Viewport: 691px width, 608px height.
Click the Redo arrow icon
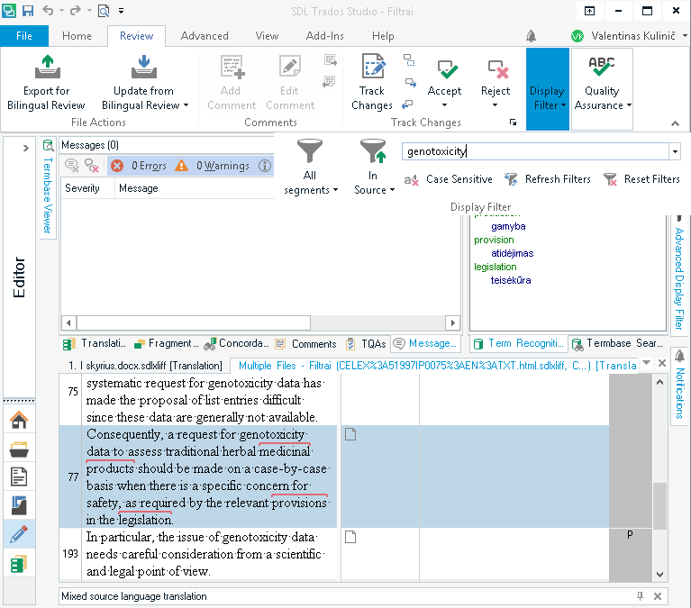(75, 11)
